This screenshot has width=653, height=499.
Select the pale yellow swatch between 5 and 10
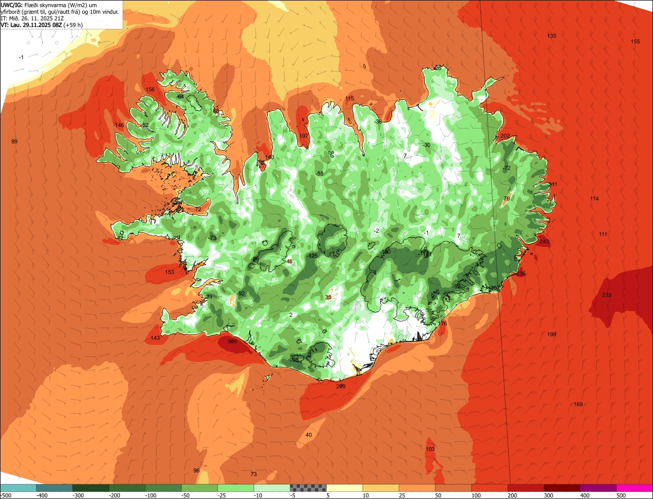click(x=344, y=488)
